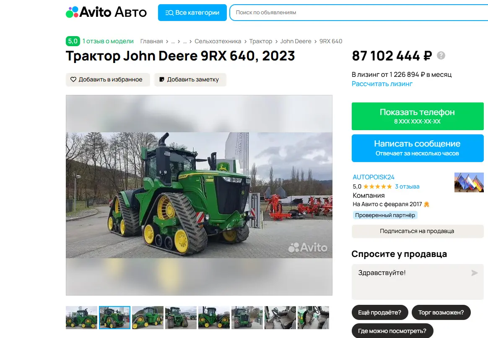Open the 5,0 model rating badge
Screen dimensions: 488x338
click(73, 41)
